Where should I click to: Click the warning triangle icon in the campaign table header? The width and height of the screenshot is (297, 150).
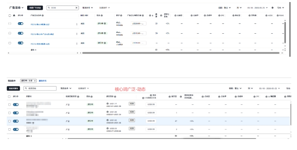[x=14, y=15]
